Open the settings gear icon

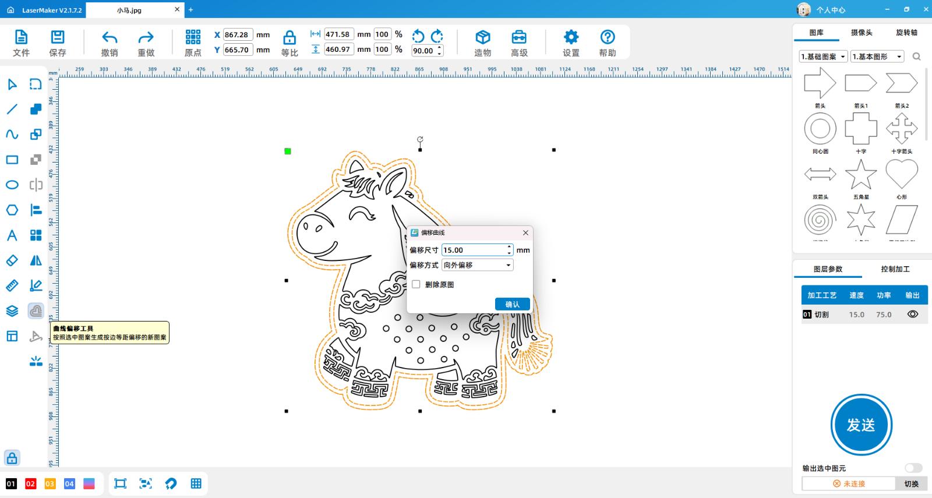571,38
